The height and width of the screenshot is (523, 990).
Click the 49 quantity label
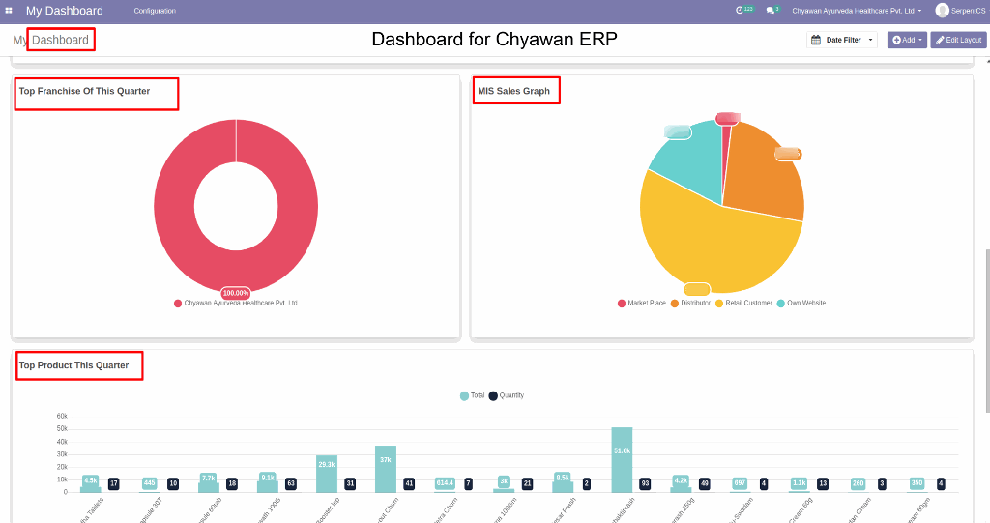click(x=704, y=483)
